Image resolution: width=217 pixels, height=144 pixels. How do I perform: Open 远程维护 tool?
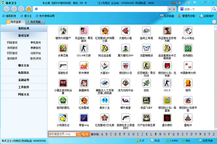(x=206, y=16)
